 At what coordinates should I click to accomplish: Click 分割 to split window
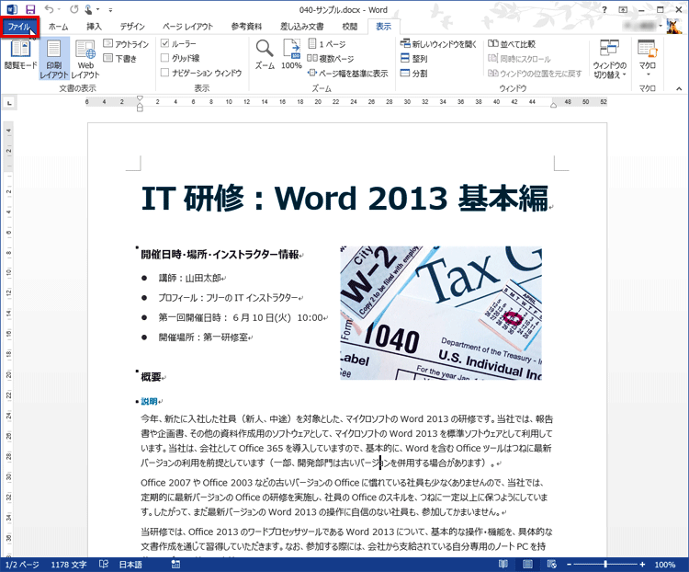414,73
